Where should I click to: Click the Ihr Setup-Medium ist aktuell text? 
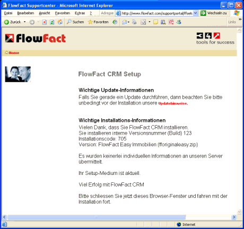point(109,173)
